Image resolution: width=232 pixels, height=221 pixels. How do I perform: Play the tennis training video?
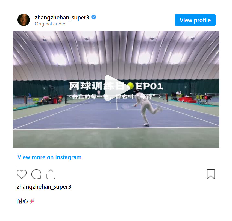pos(116,88)
